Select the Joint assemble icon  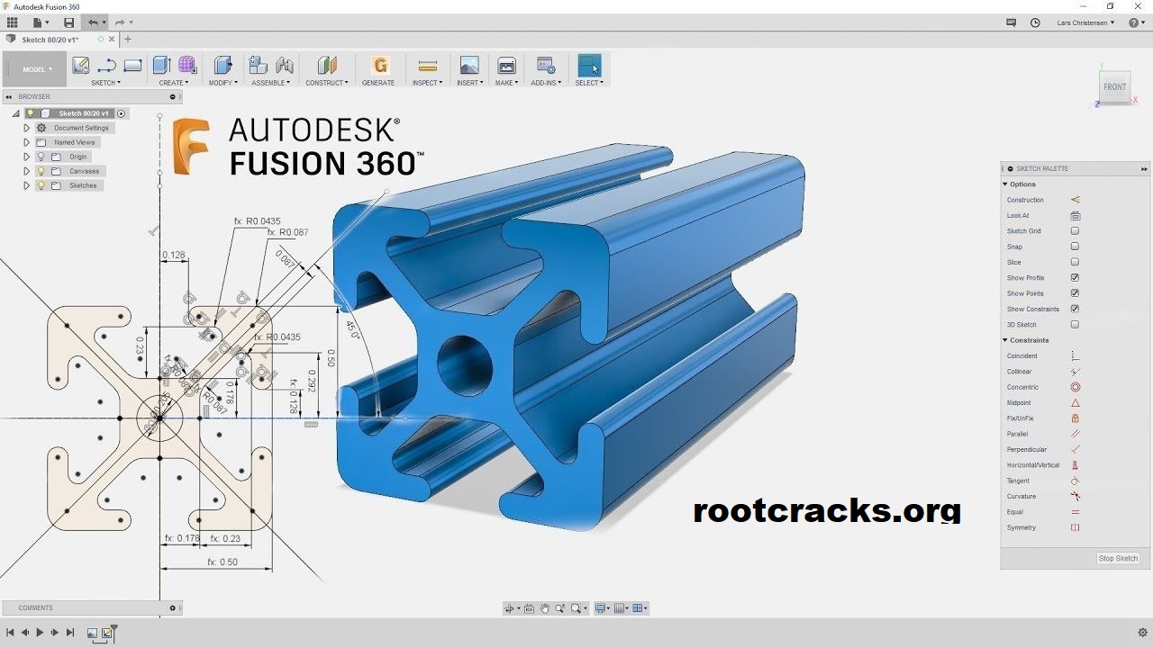tap(285, 65)
